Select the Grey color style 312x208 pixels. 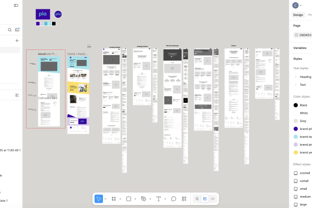tap(303, 121)
